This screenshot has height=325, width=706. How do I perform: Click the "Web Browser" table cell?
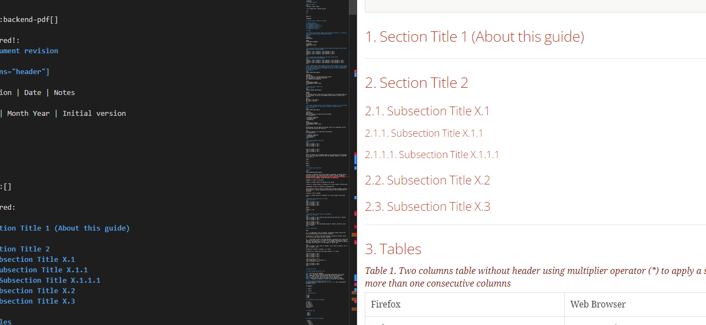click(x=598, y=304)
